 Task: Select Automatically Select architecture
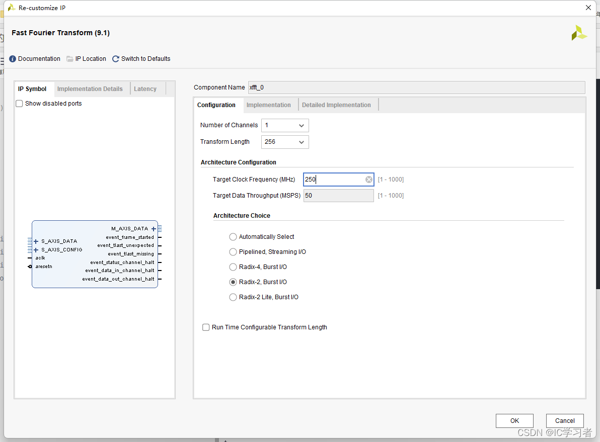pyautogui.click(x=233, y=237)
